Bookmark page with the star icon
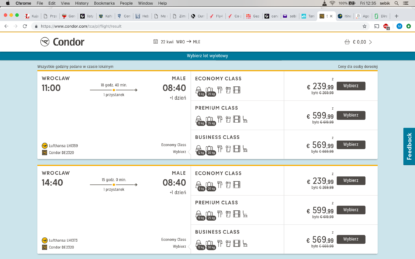The image size is (415, 259). pos(364,26)
